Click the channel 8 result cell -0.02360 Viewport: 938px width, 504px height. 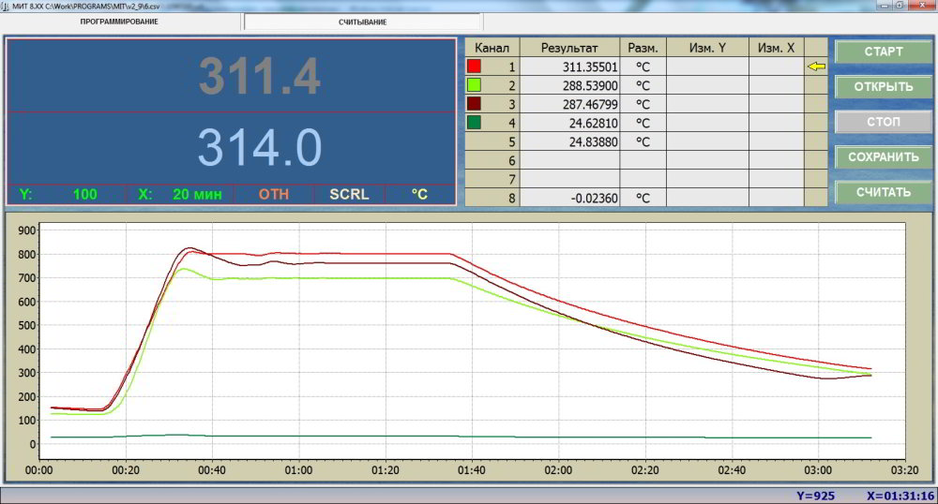point(569,198)
